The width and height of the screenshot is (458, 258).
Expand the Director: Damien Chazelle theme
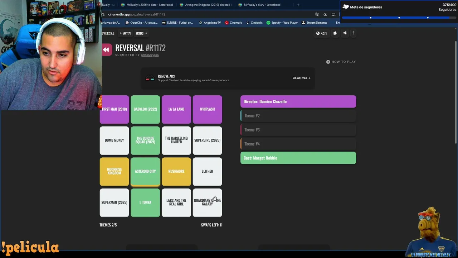(298, 102)
